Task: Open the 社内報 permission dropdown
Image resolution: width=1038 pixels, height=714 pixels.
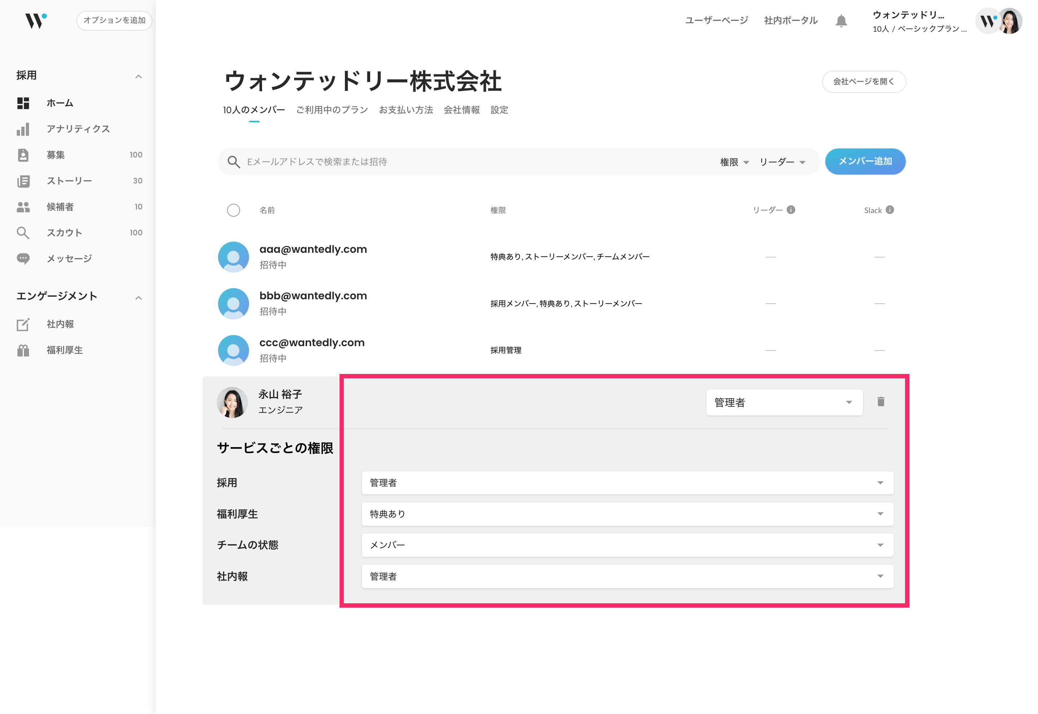Action: point(627,577)
